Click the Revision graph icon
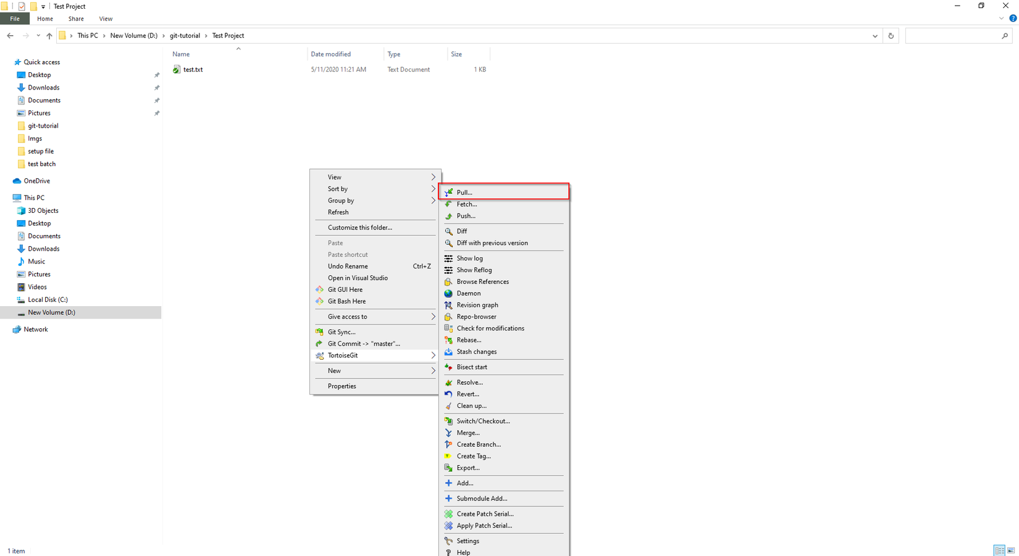This screenshot has height=556, width=1019. coord(449,305)
